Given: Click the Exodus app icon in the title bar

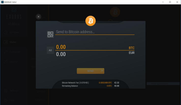Looking at the screenshot, I should (2, 2).
